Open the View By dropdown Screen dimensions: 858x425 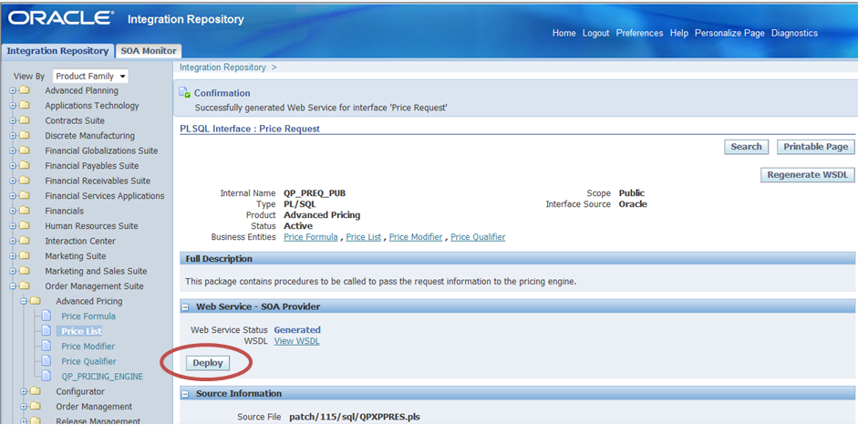[90, 77]
